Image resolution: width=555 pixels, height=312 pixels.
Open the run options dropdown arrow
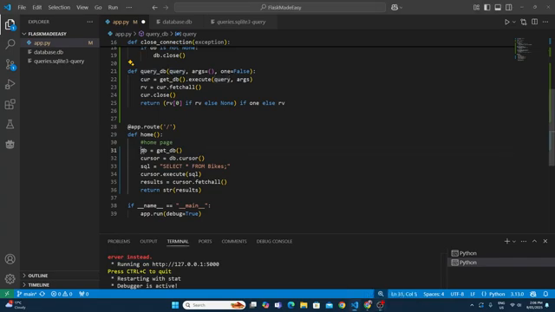point(514,22)
